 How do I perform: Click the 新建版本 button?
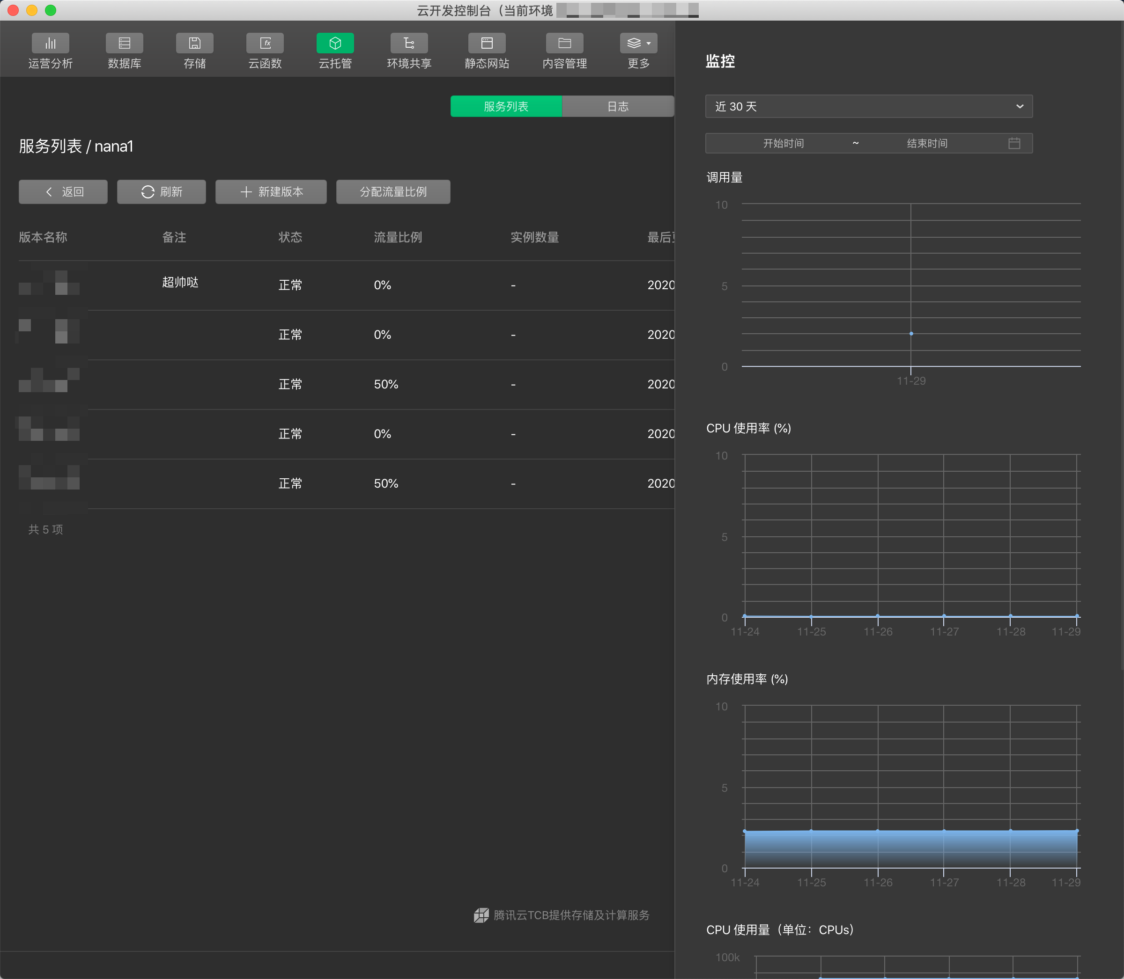tap(271, 192)
